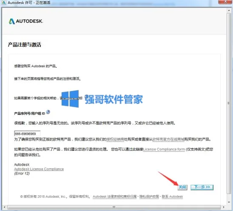The width and height of the screenshot is (233, 211).
Task: Focus the serial number input field
Action: (x=27, y=133)
